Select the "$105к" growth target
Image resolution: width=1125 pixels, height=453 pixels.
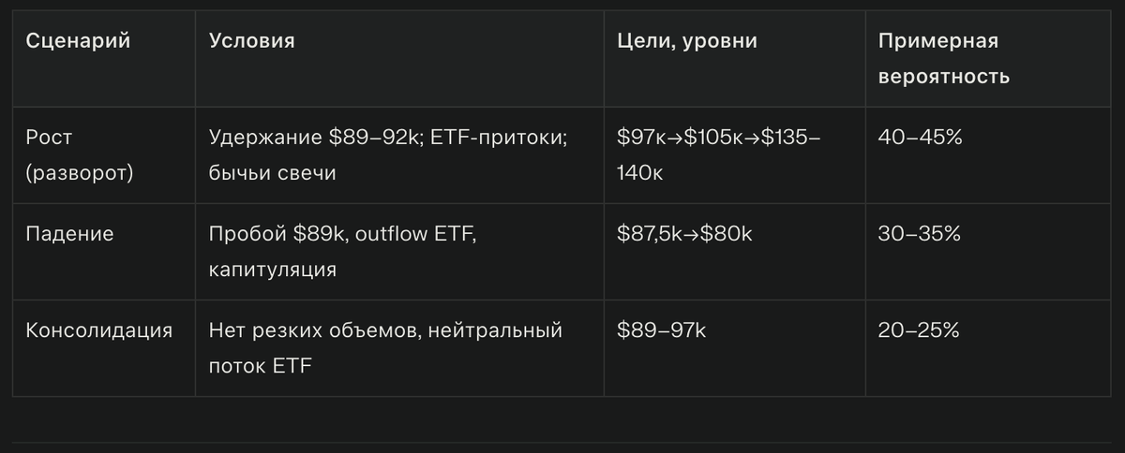(714, 138)
